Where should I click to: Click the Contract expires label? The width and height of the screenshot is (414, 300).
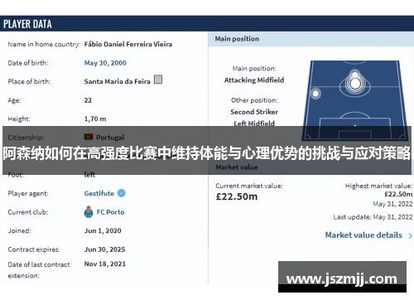point(34,249)
